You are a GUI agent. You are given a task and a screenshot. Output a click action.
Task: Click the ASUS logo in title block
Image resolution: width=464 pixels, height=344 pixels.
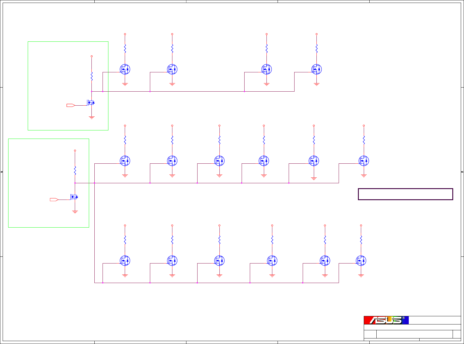[386, 320]
